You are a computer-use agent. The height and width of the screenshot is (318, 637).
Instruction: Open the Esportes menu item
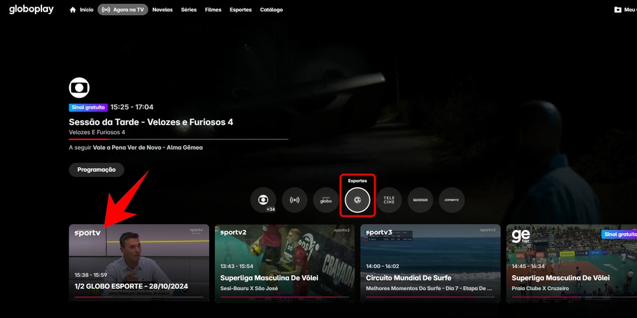pos(241,10)
